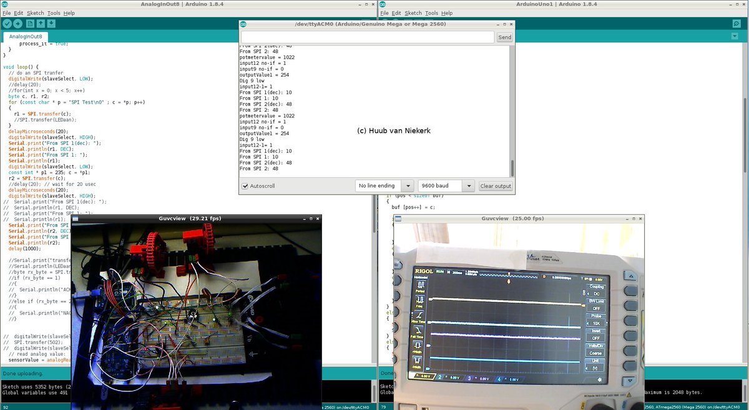Click the oscilloscope video in right Guvcview
The image size is (749, 410).
(x=519, y=316)
